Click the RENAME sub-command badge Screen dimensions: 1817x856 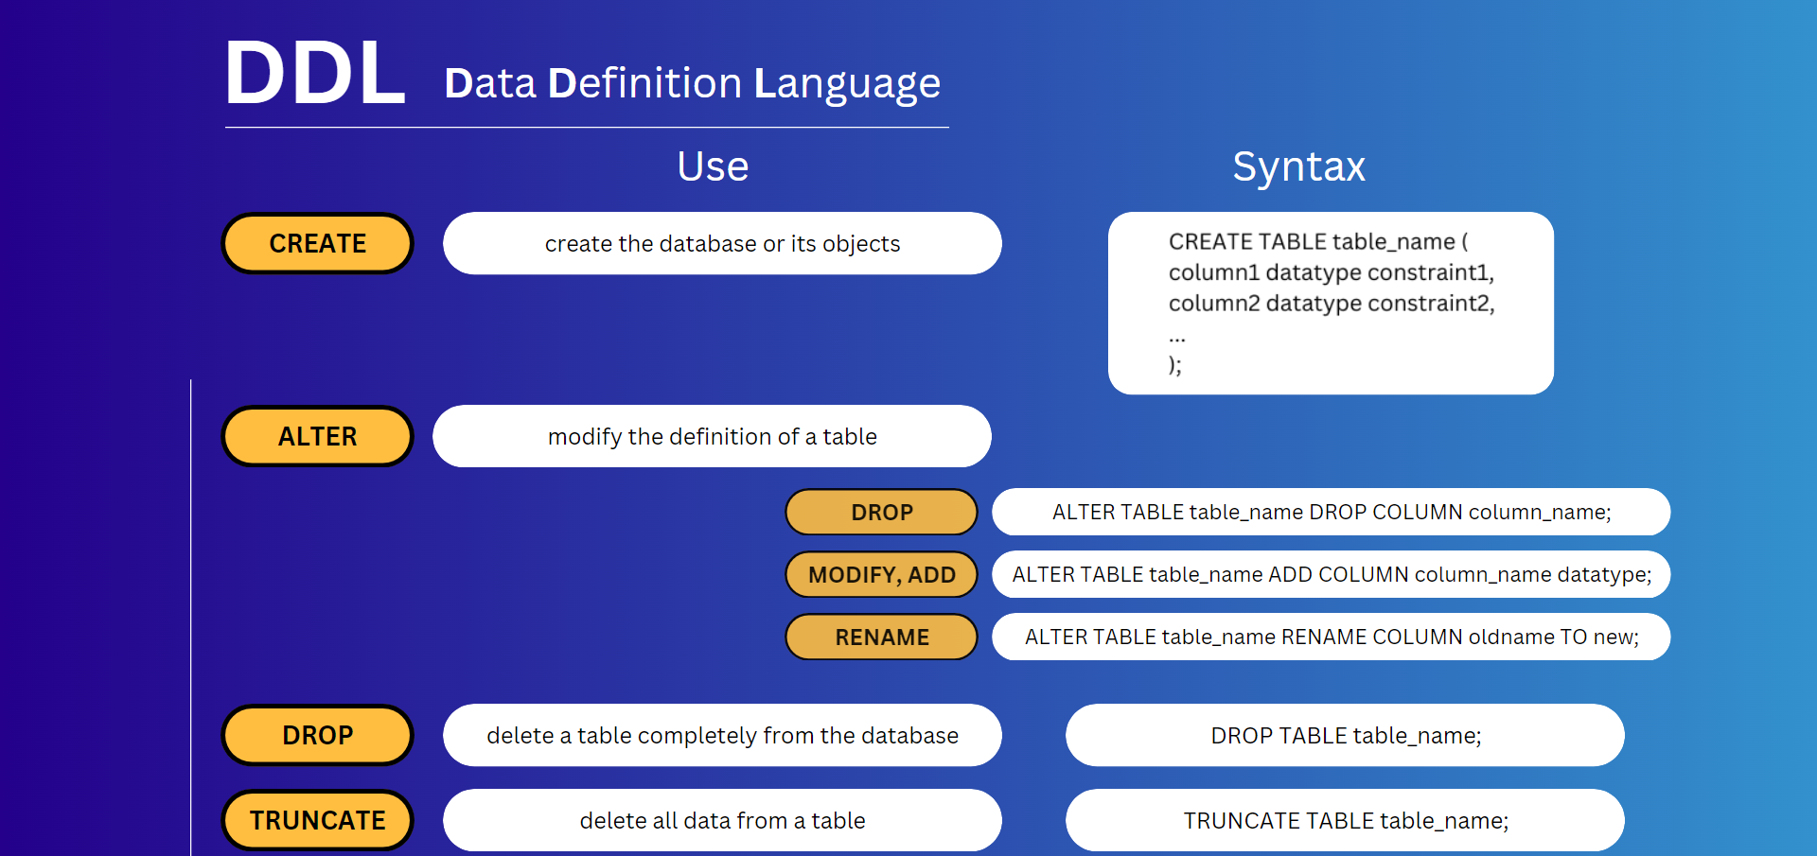pyautogui.click(x=881, y=638)
